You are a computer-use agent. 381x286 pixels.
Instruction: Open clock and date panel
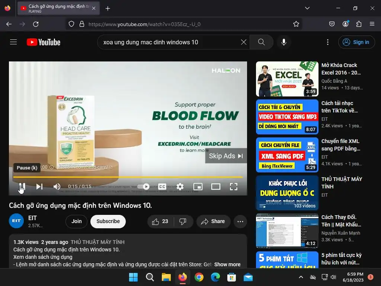[x=353, y=277]
